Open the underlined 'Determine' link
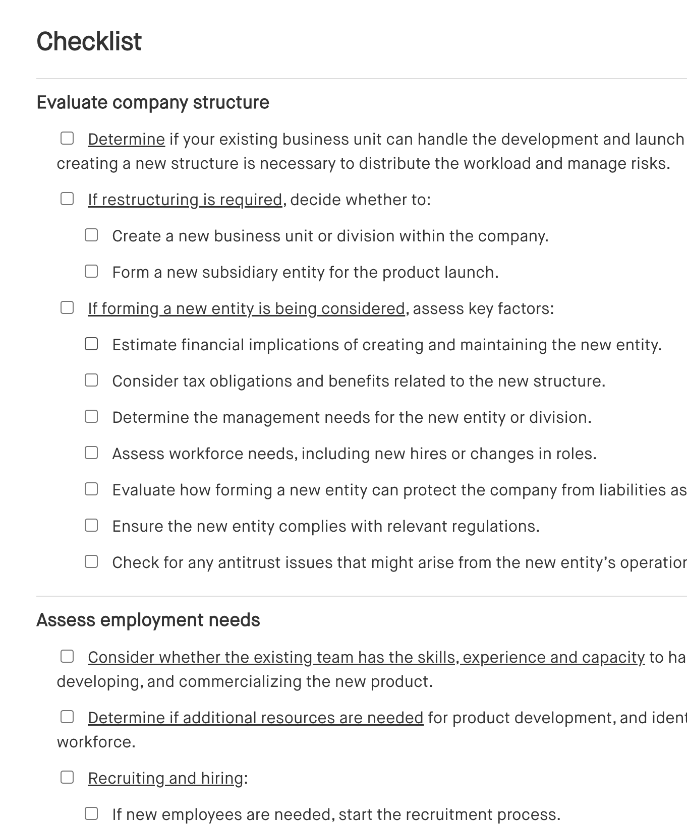Image resolution: width=687 pixels, height=826 pixels. click(x=126, y=140)
